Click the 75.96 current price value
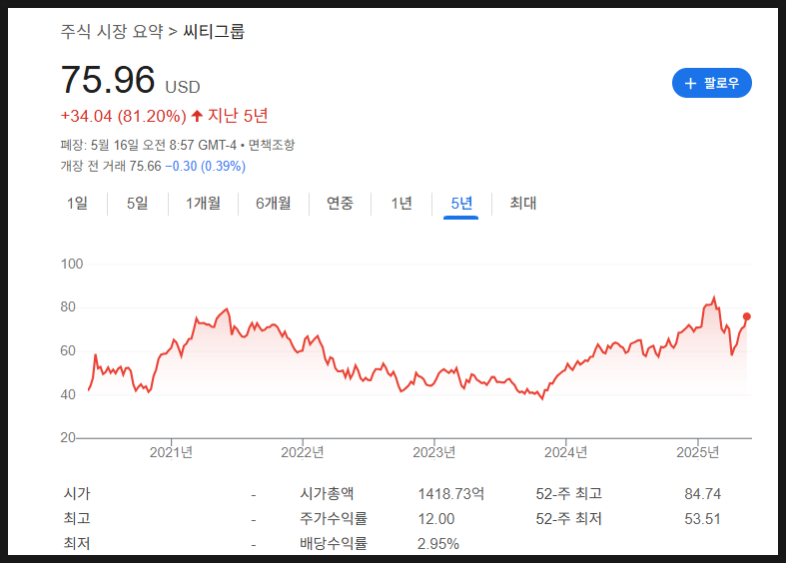This screenshot has width=786, height=563. [108, 80]
